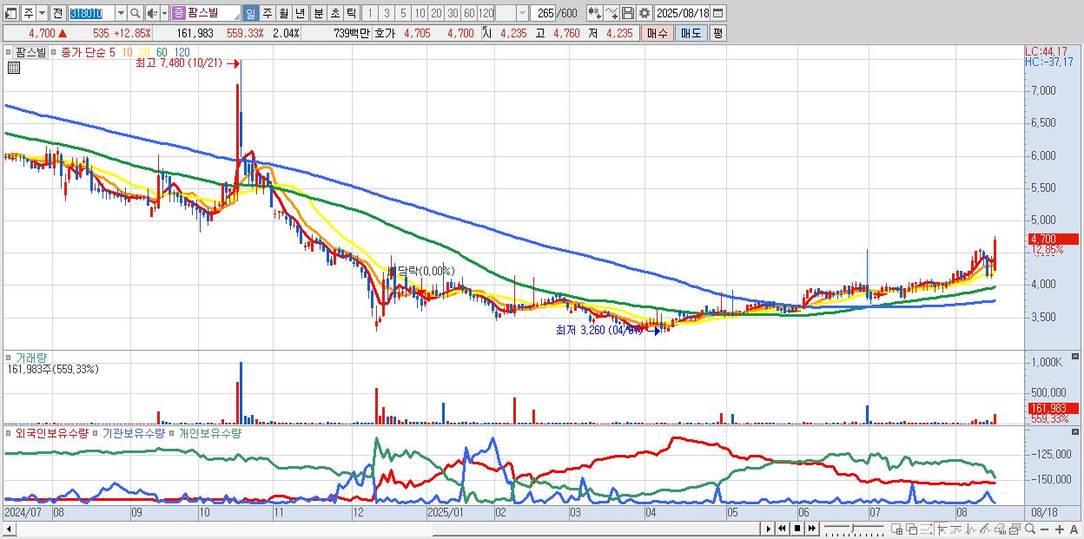Click the 증 badge before the stock name
Viewport: 1084px width, 539px height.
178,13
